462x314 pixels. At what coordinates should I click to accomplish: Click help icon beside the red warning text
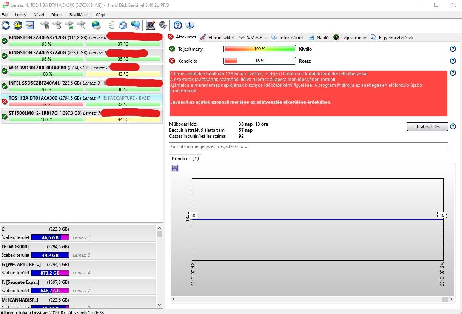pyautogui.click(x=453, y=73)
